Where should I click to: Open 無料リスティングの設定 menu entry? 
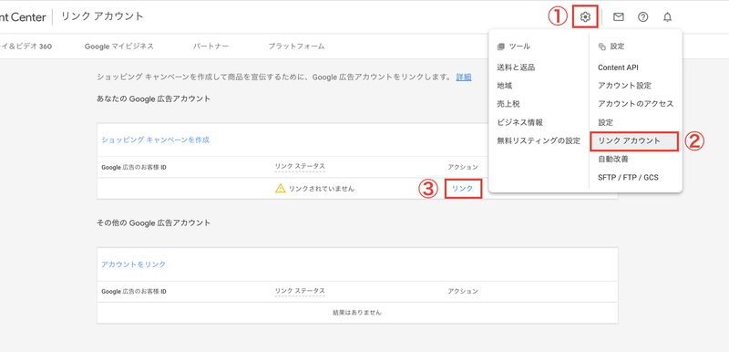coord(539,141)
